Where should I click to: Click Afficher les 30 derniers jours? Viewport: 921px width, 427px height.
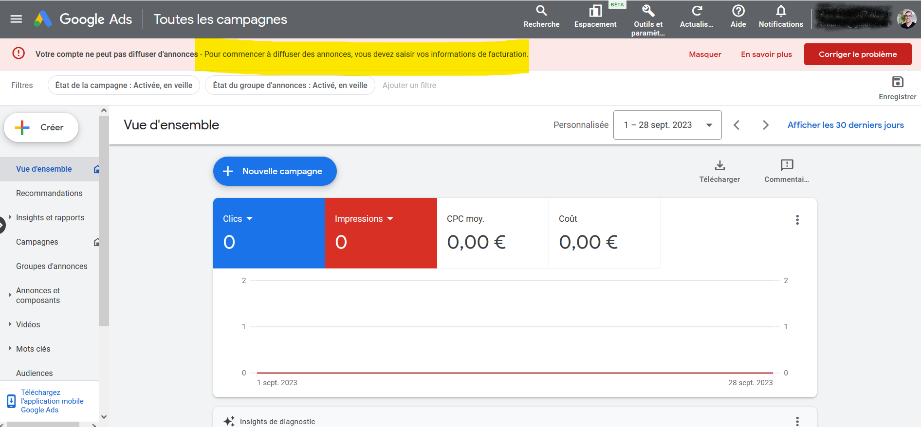845,125
